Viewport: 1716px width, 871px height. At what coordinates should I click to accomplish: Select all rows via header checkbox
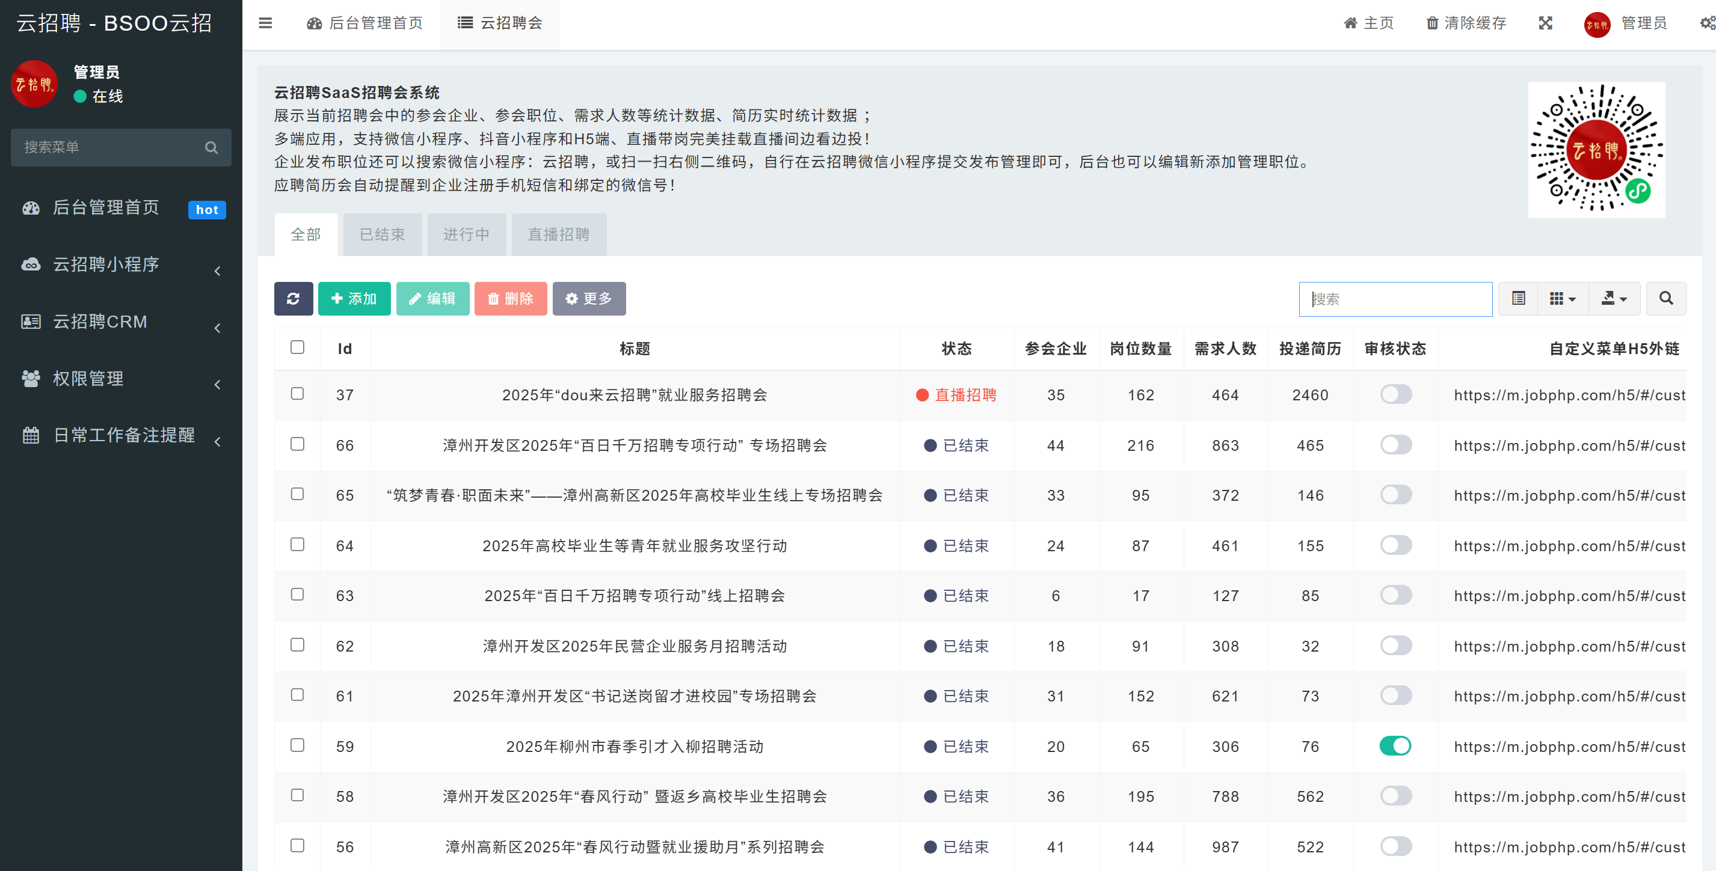[x=297, y=347]
